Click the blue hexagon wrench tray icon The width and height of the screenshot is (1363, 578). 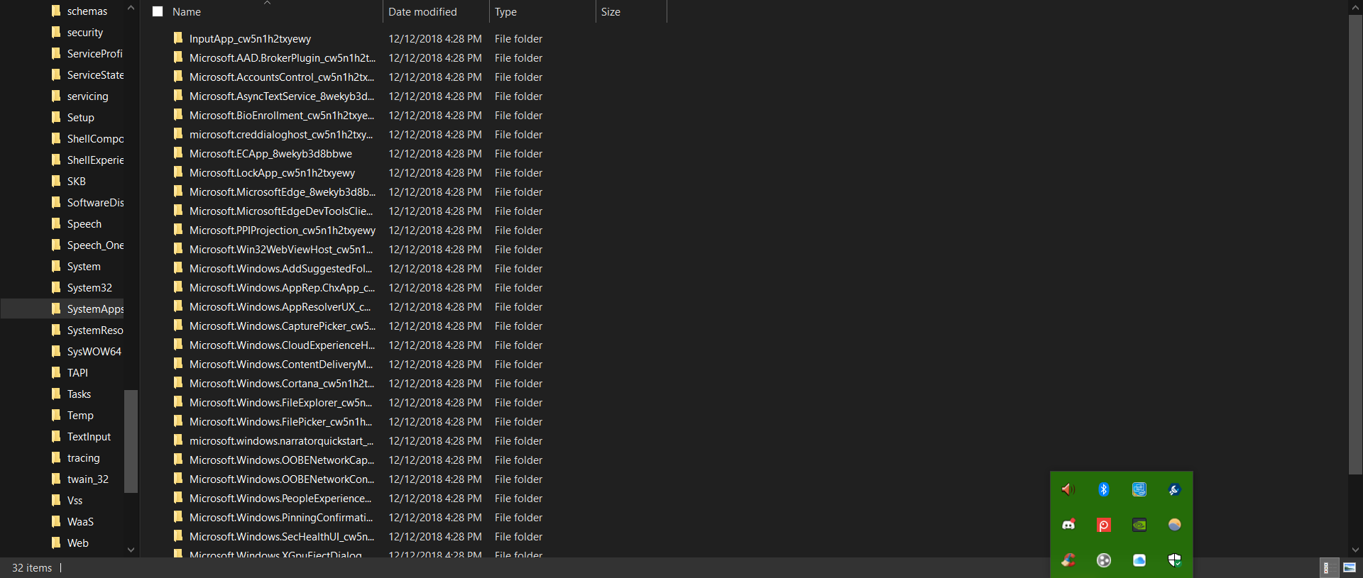tap(1175, 489)
